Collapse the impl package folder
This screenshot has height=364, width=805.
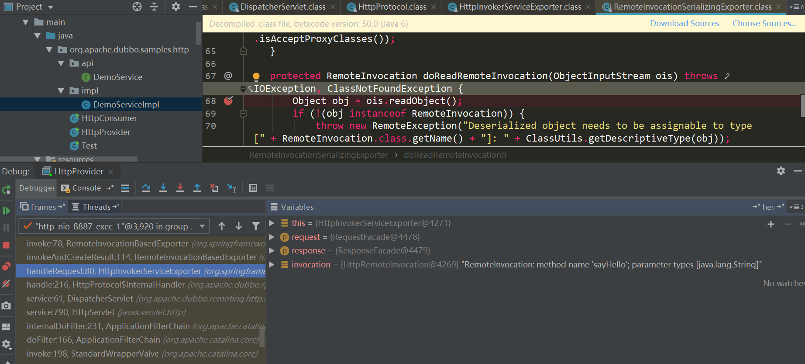click(x=61, y=91)
